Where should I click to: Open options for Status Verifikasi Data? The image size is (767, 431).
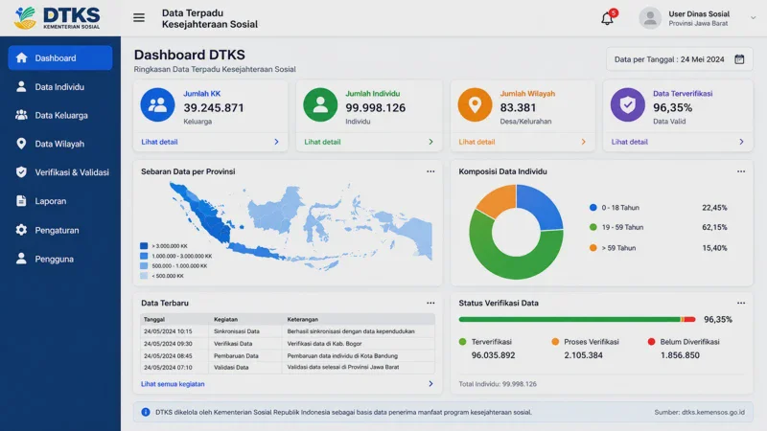741,303
